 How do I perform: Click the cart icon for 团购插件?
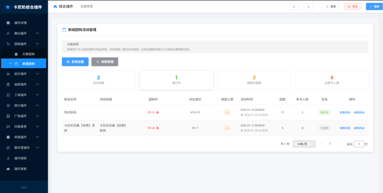pos(8,44)
